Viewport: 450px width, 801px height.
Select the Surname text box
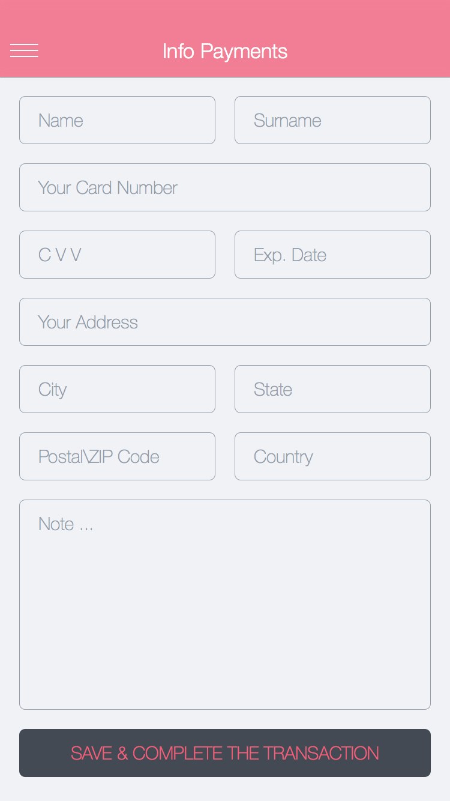332,120
